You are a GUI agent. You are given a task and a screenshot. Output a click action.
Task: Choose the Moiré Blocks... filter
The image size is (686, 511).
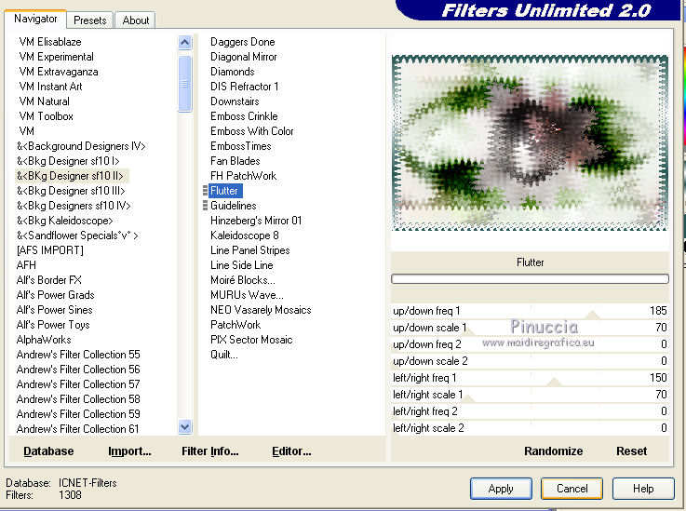point(243,280)
